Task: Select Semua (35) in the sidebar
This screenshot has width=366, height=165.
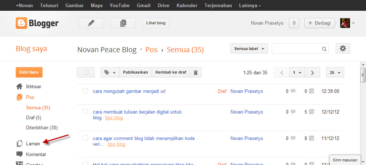Action: 38,107
